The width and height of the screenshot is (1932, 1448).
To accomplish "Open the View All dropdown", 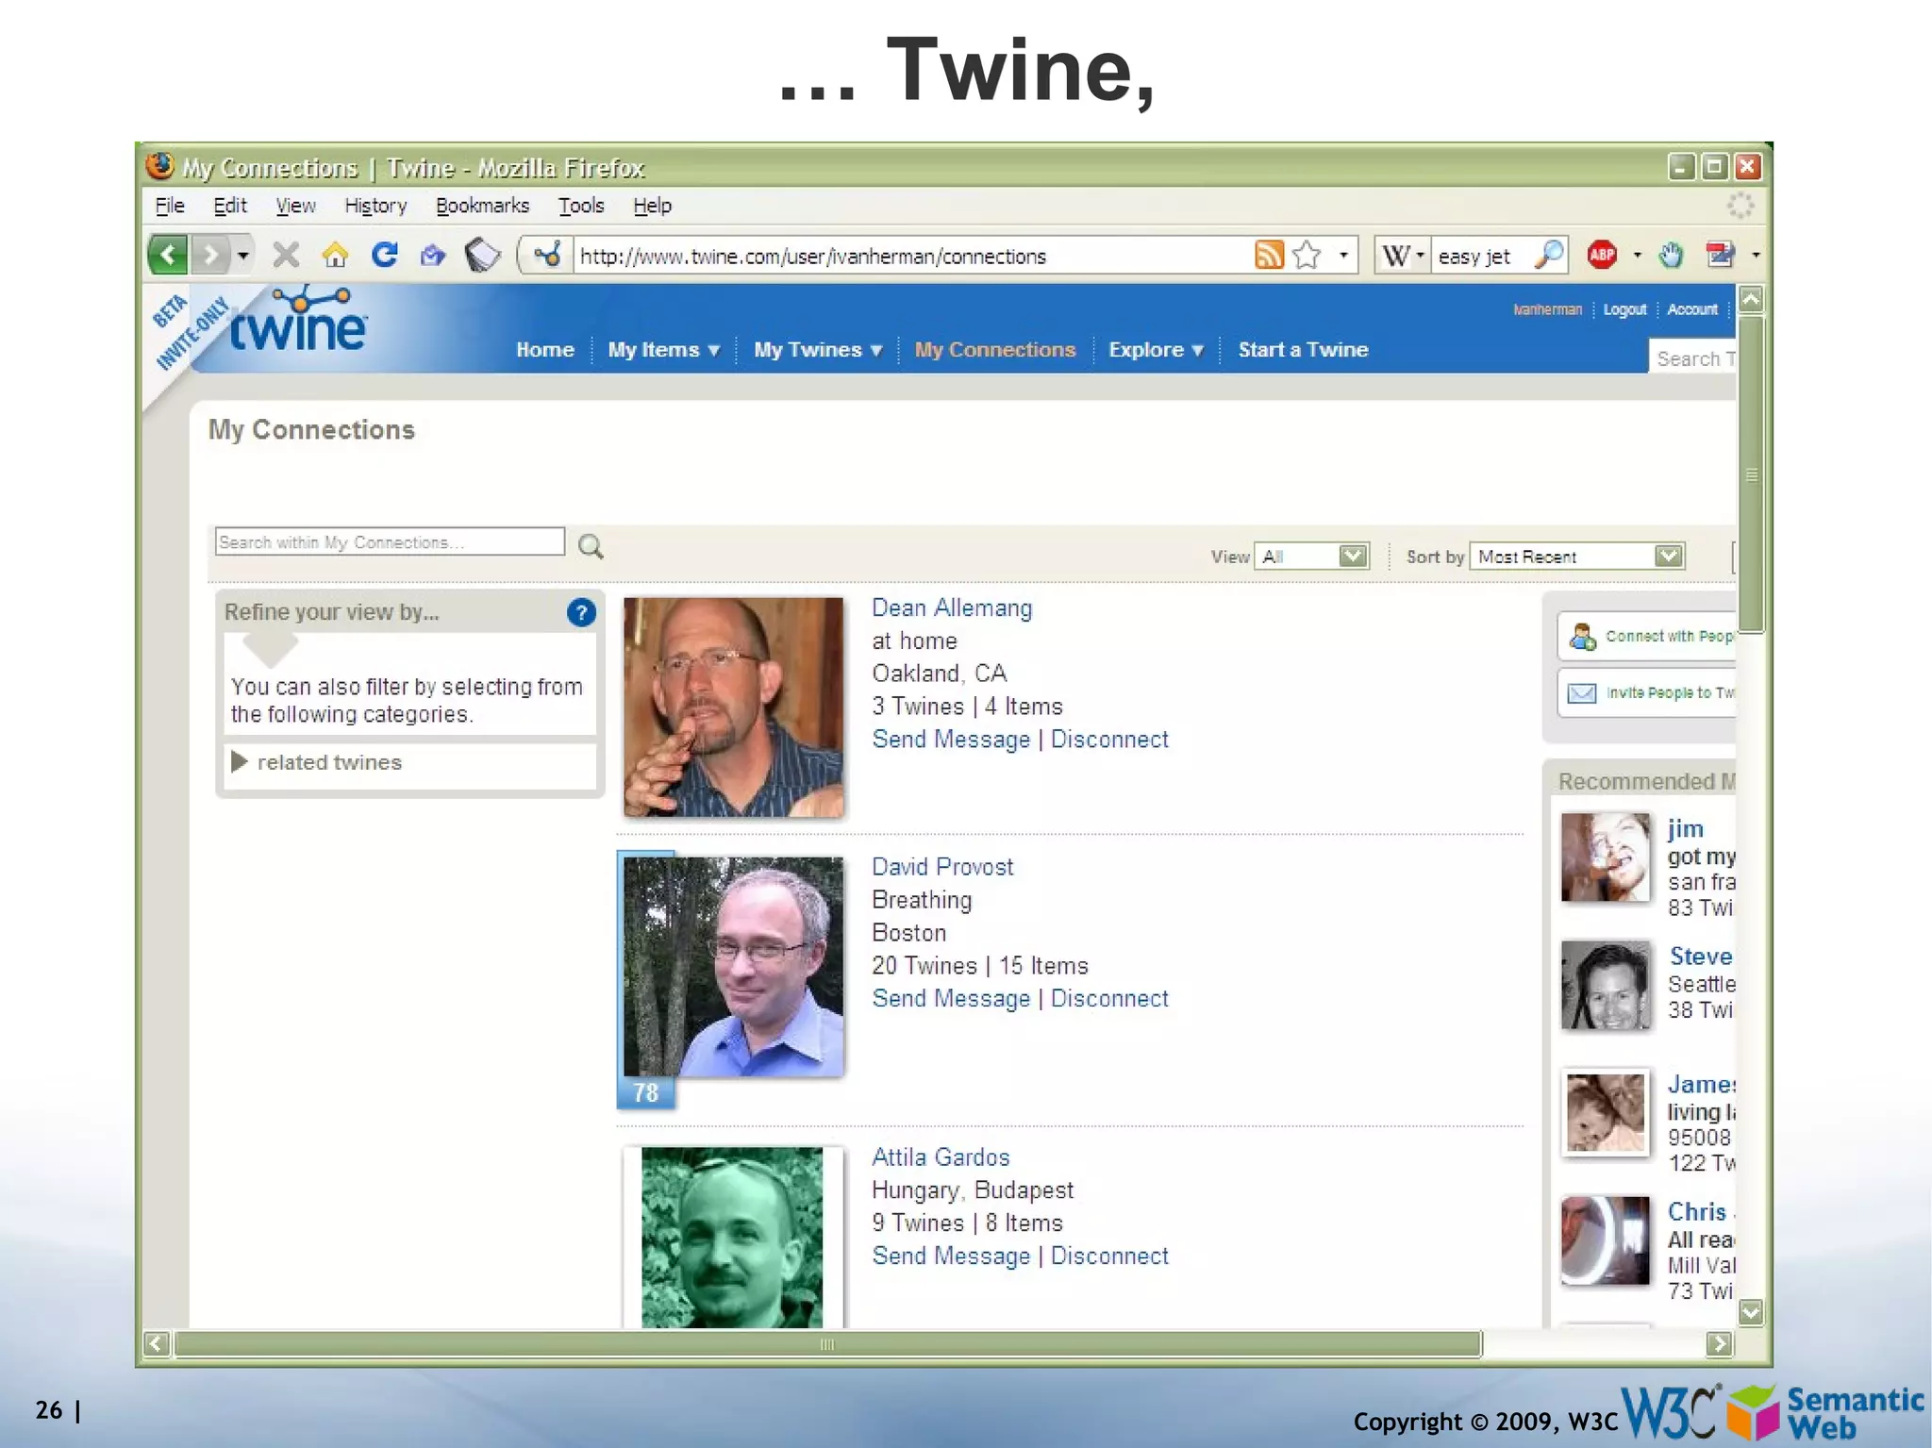I will (1311, 557).
